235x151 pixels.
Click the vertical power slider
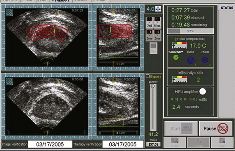tap(153, 105)
